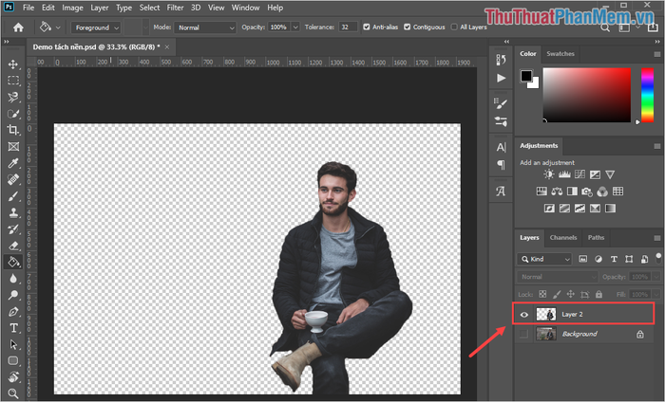Open the Filter menu
Viewport: 665px width, 402px height.
point(175,8)
